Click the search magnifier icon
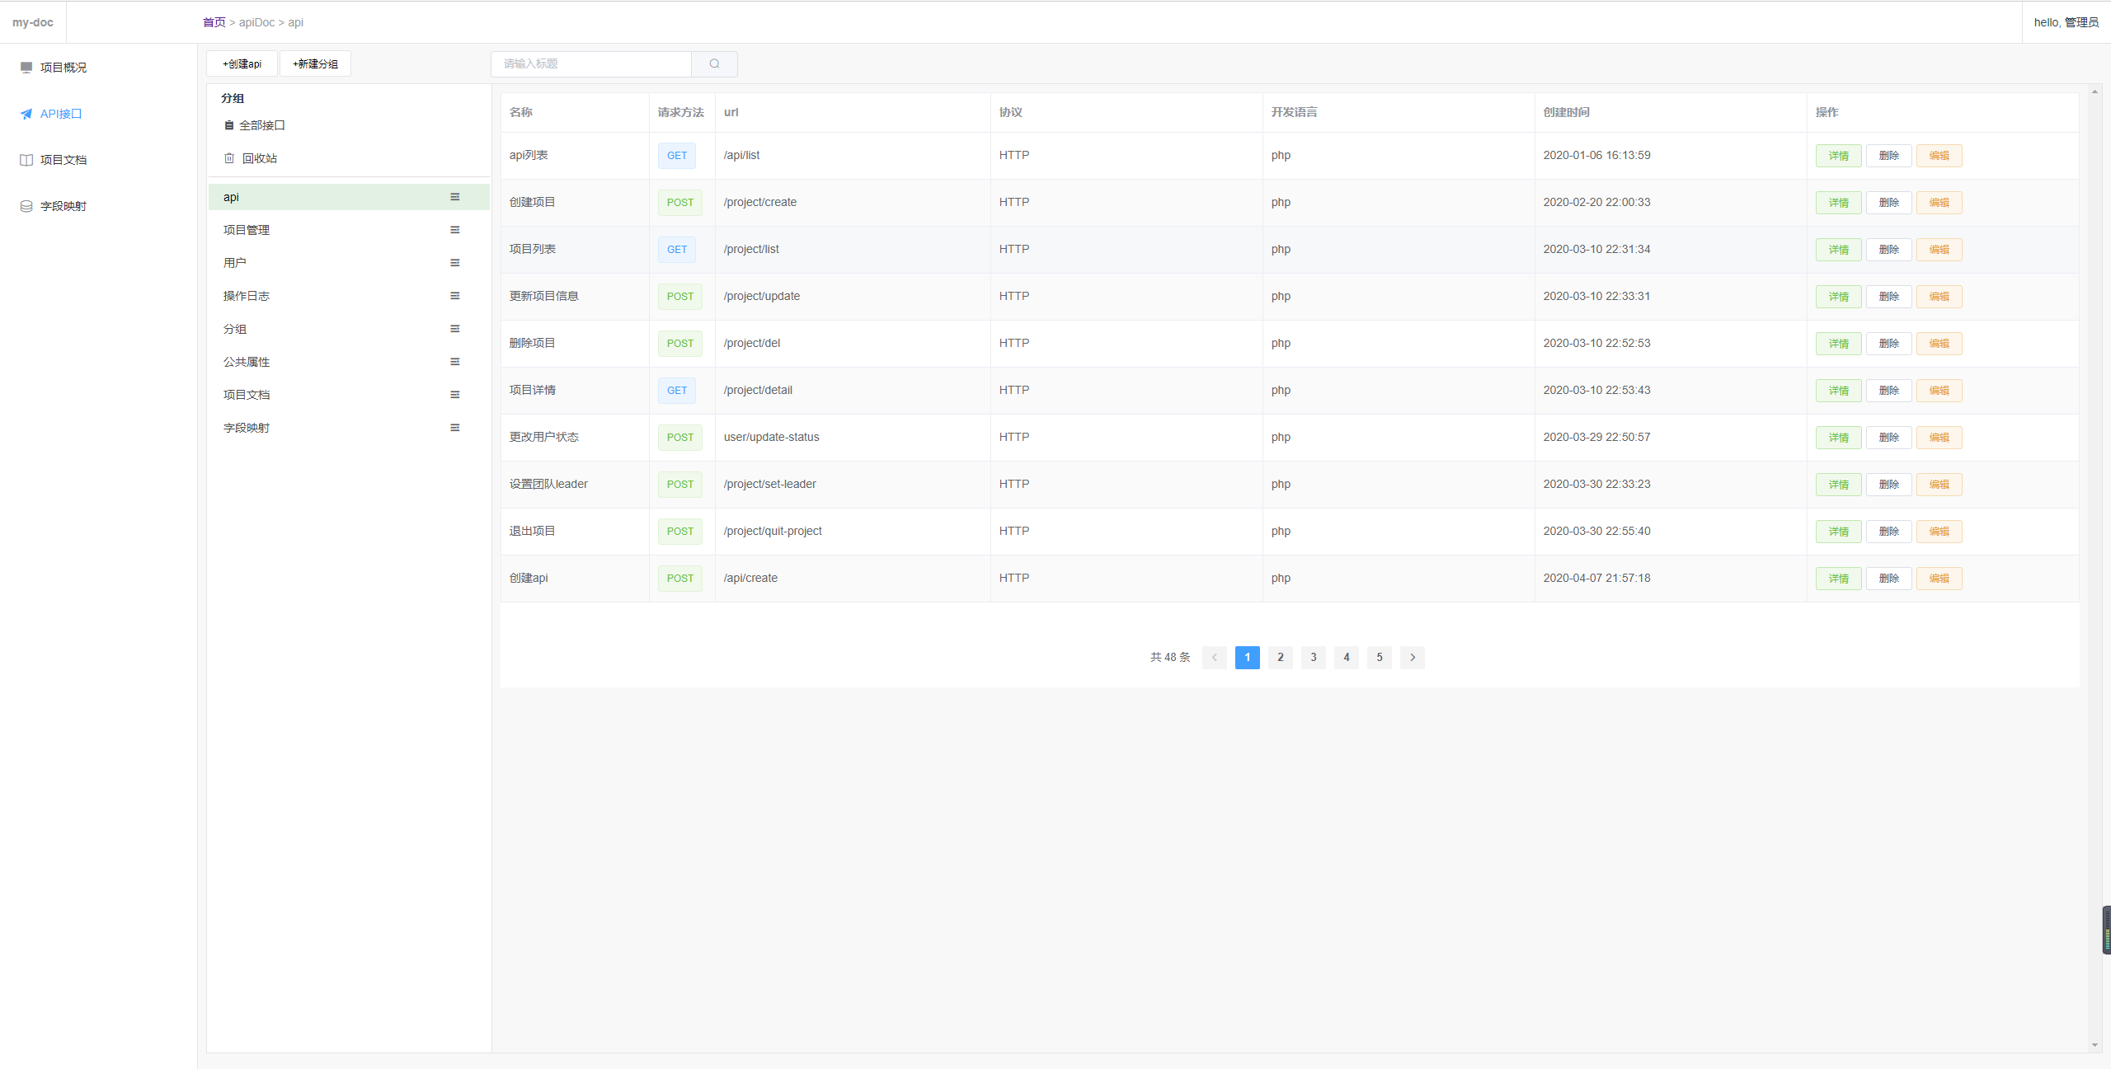 (x=715, y=63)
